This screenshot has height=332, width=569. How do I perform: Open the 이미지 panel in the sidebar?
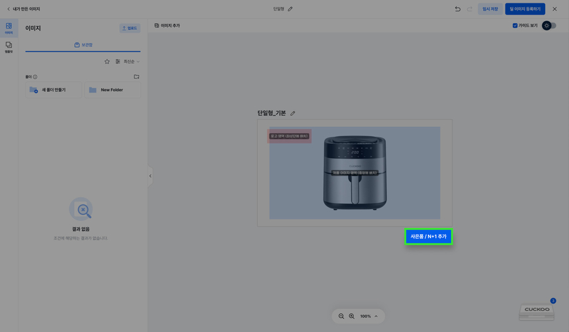pos(9,28)
